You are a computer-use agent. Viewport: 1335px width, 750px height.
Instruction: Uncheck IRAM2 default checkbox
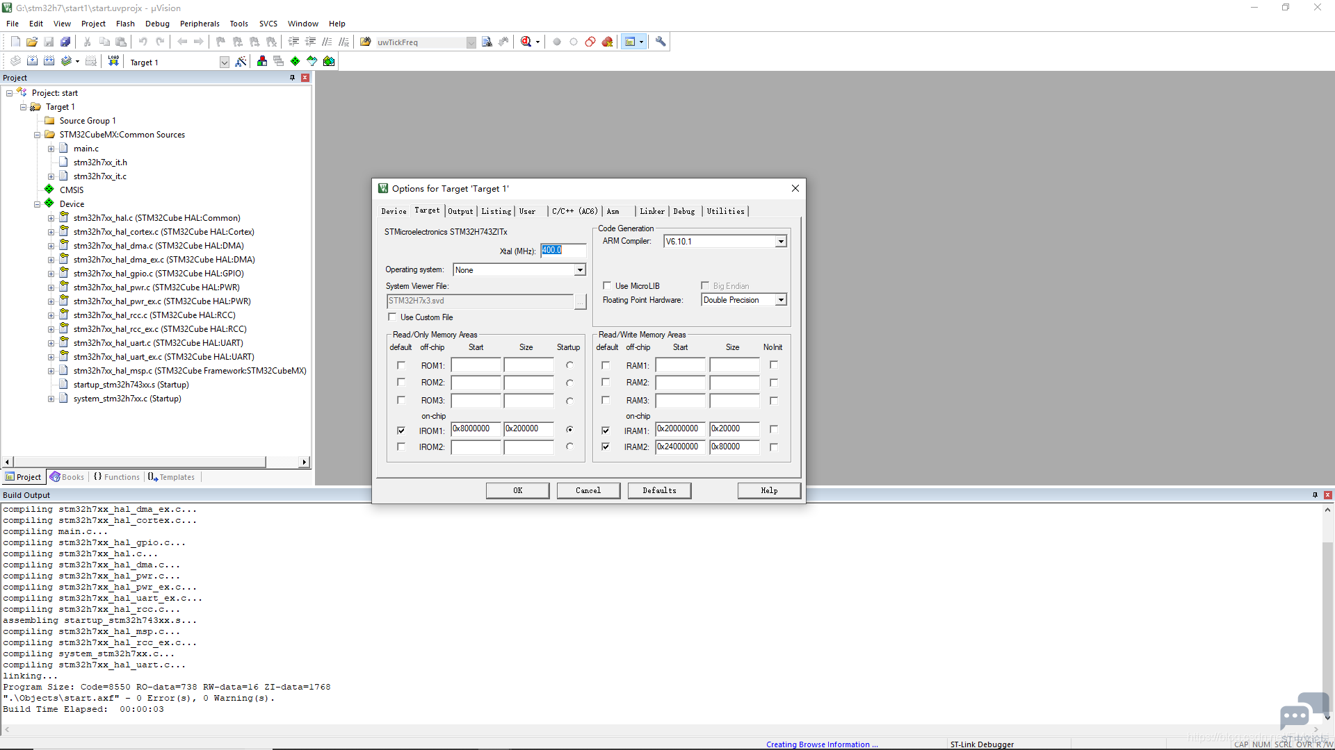tap(606, 447)
